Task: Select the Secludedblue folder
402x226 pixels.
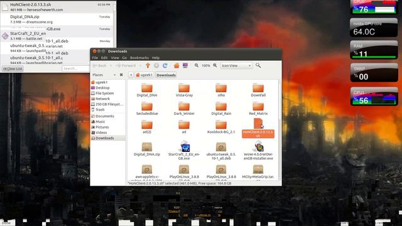Action: pyautogui.click(x=147, y=109)
